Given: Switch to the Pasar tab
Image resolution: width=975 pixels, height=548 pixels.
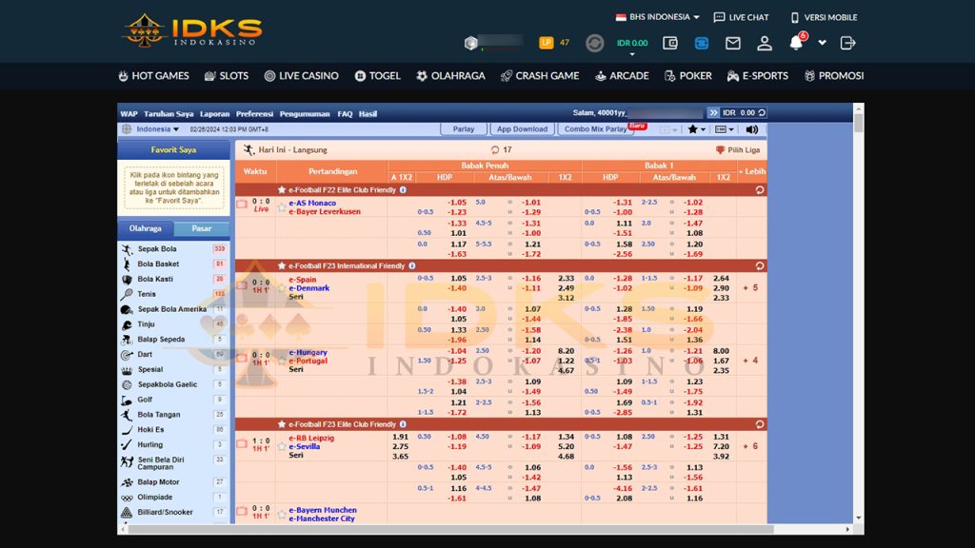Looking at the screenshot, I should (202, 228).
